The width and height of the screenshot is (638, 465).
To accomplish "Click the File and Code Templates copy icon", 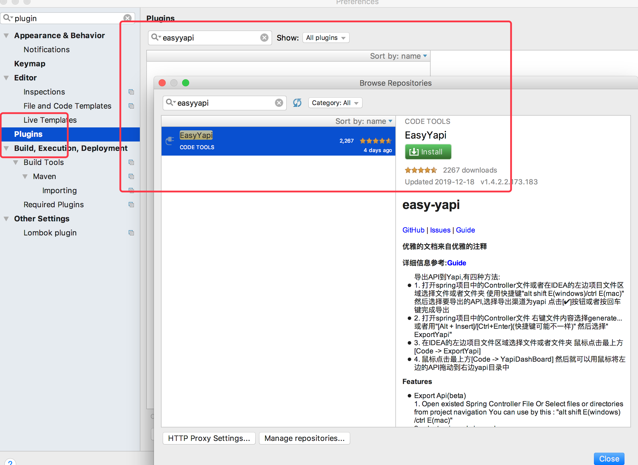I will [131, 106].
